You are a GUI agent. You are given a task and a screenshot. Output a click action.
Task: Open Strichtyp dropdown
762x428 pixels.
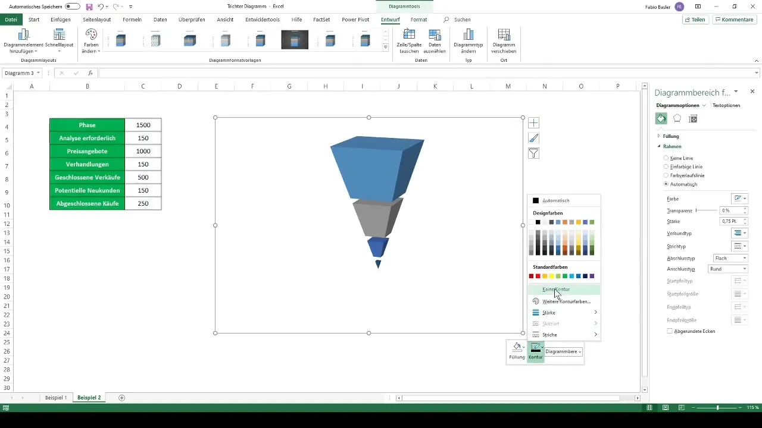(739, 246)
